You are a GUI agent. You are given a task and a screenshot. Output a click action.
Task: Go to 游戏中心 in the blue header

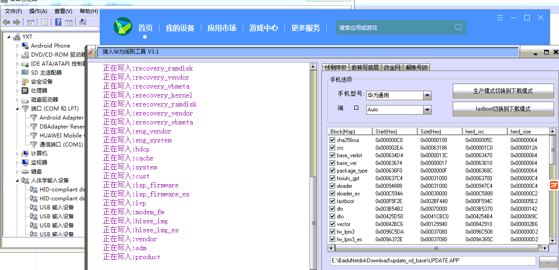pyautogui.click(x=263, y=28)
